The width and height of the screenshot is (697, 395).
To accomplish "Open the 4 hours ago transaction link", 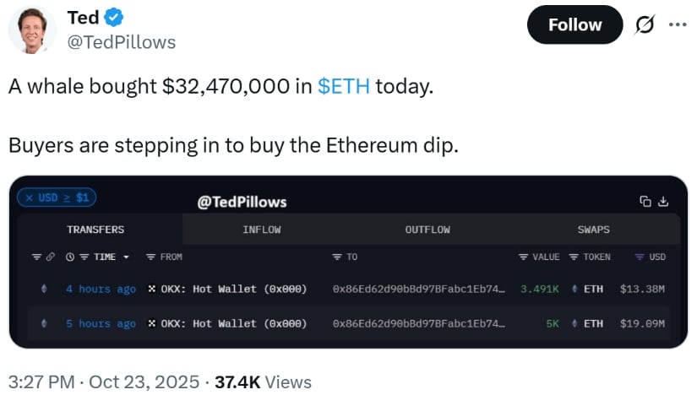I will pyautogui.click(x=101, y=289).
